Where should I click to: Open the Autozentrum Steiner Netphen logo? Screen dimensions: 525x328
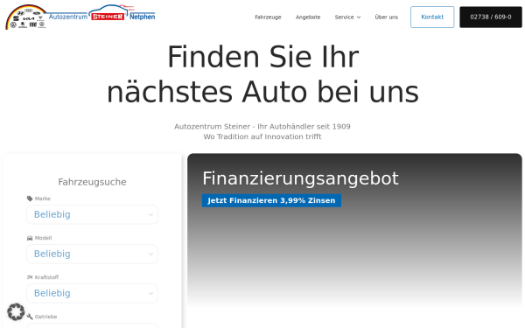coord(80,17)
